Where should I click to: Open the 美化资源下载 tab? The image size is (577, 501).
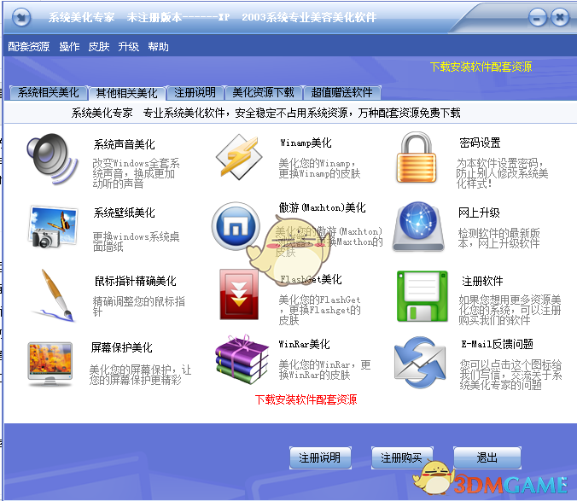(x=263, y=92)
